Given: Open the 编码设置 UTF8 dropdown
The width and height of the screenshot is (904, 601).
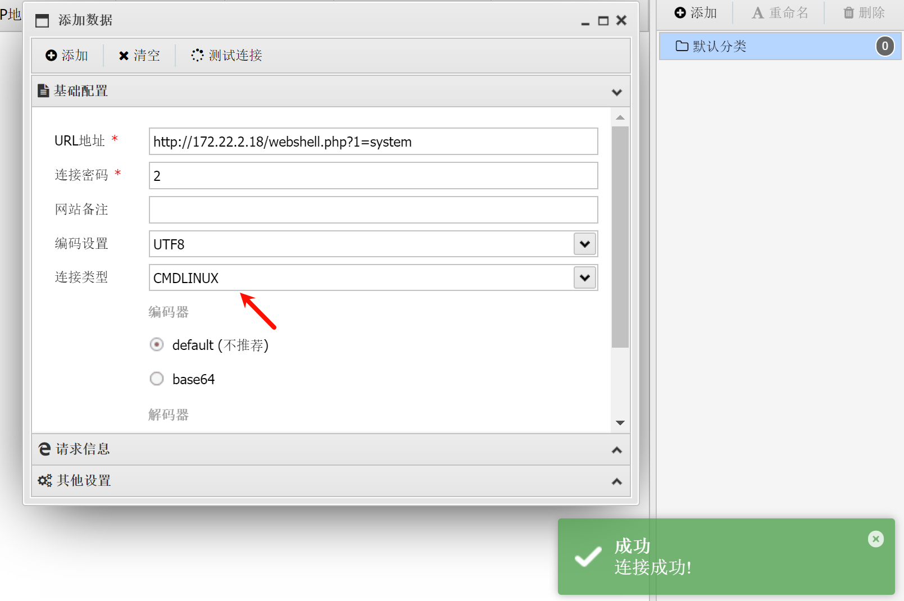Looking at the screenshot, I should tap(585, 244).
